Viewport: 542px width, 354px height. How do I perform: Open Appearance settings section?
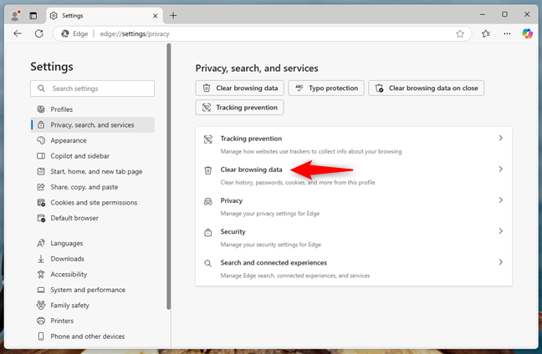pos(92,140)
